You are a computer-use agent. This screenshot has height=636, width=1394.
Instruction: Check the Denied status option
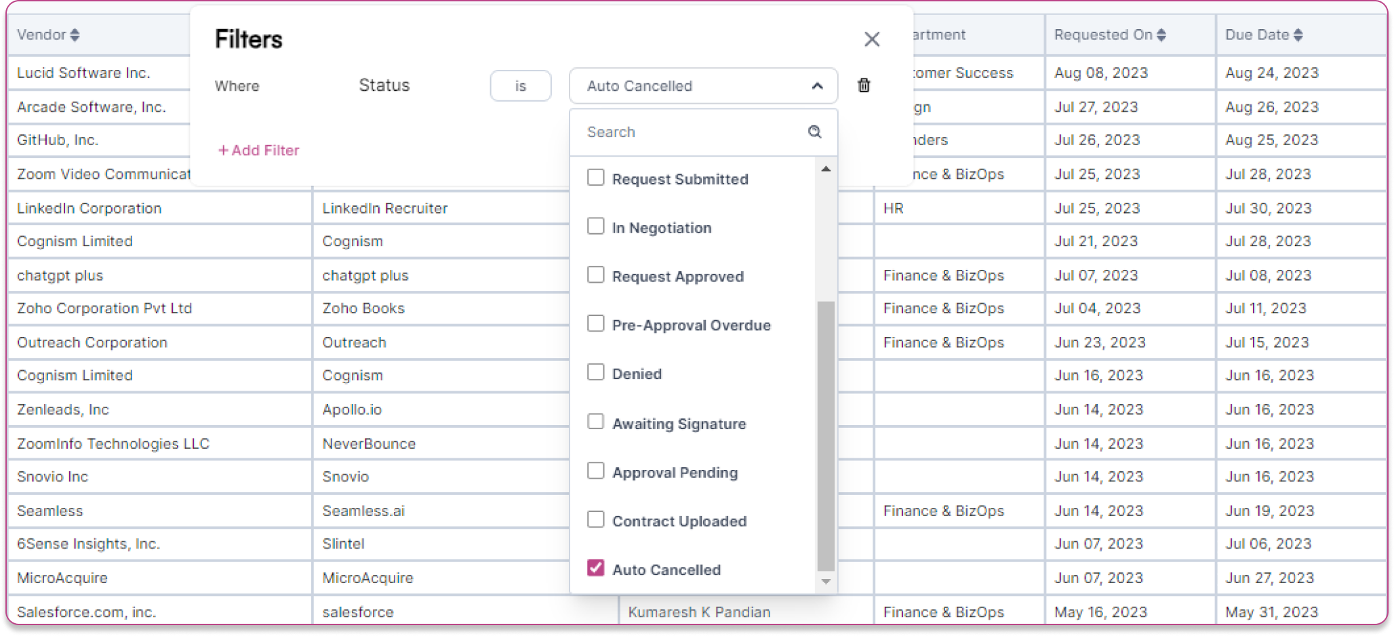pos(595,373)
